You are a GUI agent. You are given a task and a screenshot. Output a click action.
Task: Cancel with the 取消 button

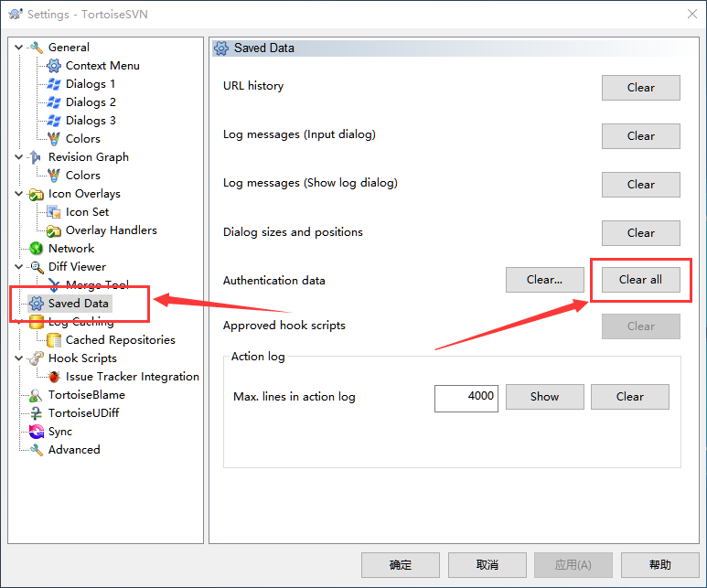(487, 565)
